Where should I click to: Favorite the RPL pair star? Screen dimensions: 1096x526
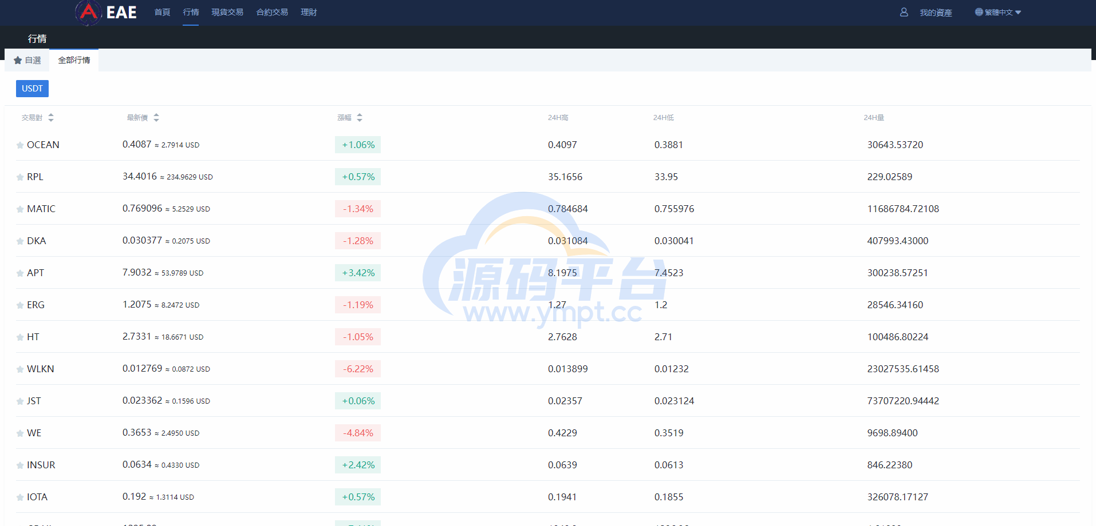click(20, 177)
